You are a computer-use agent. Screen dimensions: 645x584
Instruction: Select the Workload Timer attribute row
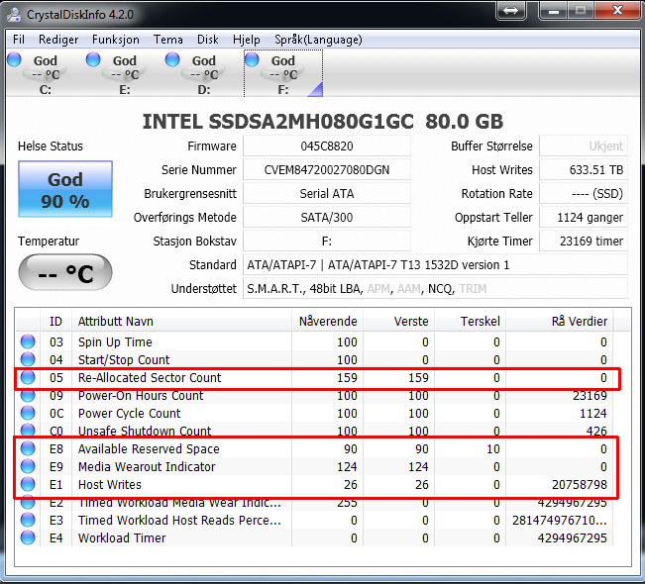coord(315,537)
